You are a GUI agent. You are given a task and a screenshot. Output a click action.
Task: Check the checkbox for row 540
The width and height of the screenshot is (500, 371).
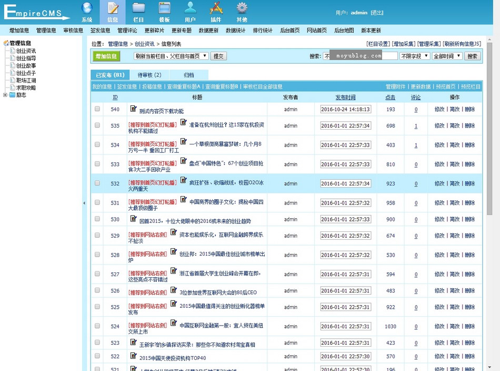point(97,109)
